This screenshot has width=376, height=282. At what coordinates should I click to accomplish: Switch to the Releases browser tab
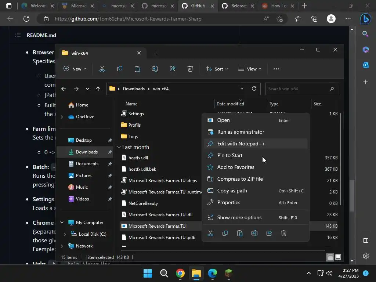pos(238,6)
